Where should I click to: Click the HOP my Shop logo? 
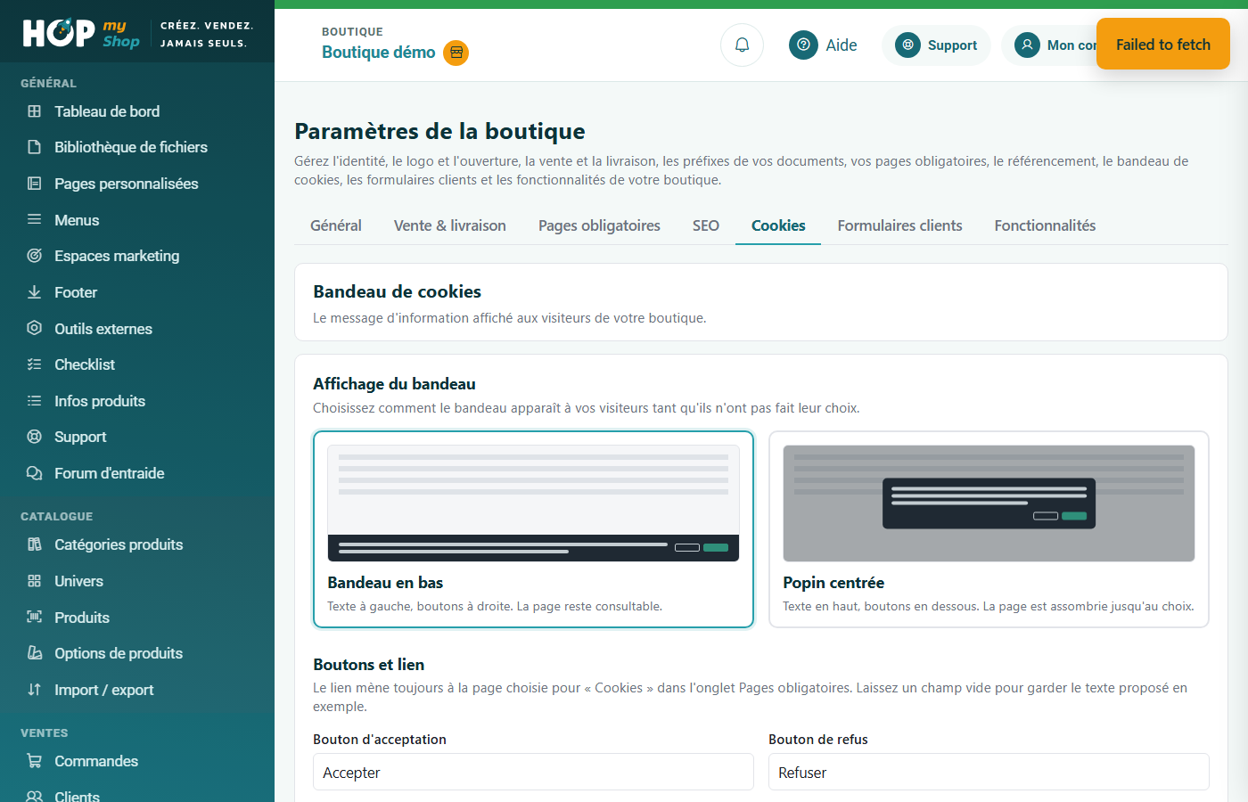(x=81, y=33)
